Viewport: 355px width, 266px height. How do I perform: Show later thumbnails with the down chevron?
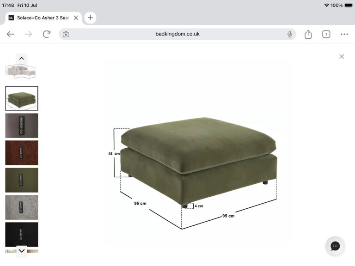tap(22, 251)
